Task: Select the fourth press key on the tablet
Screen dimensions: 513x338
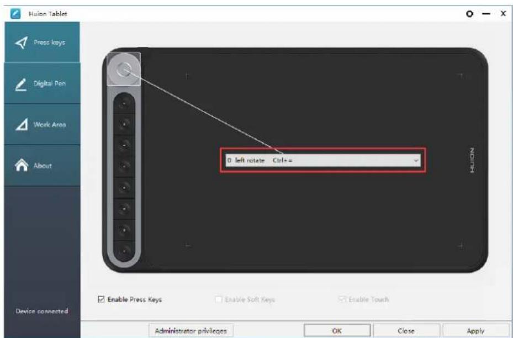Action: coord(124,166)
